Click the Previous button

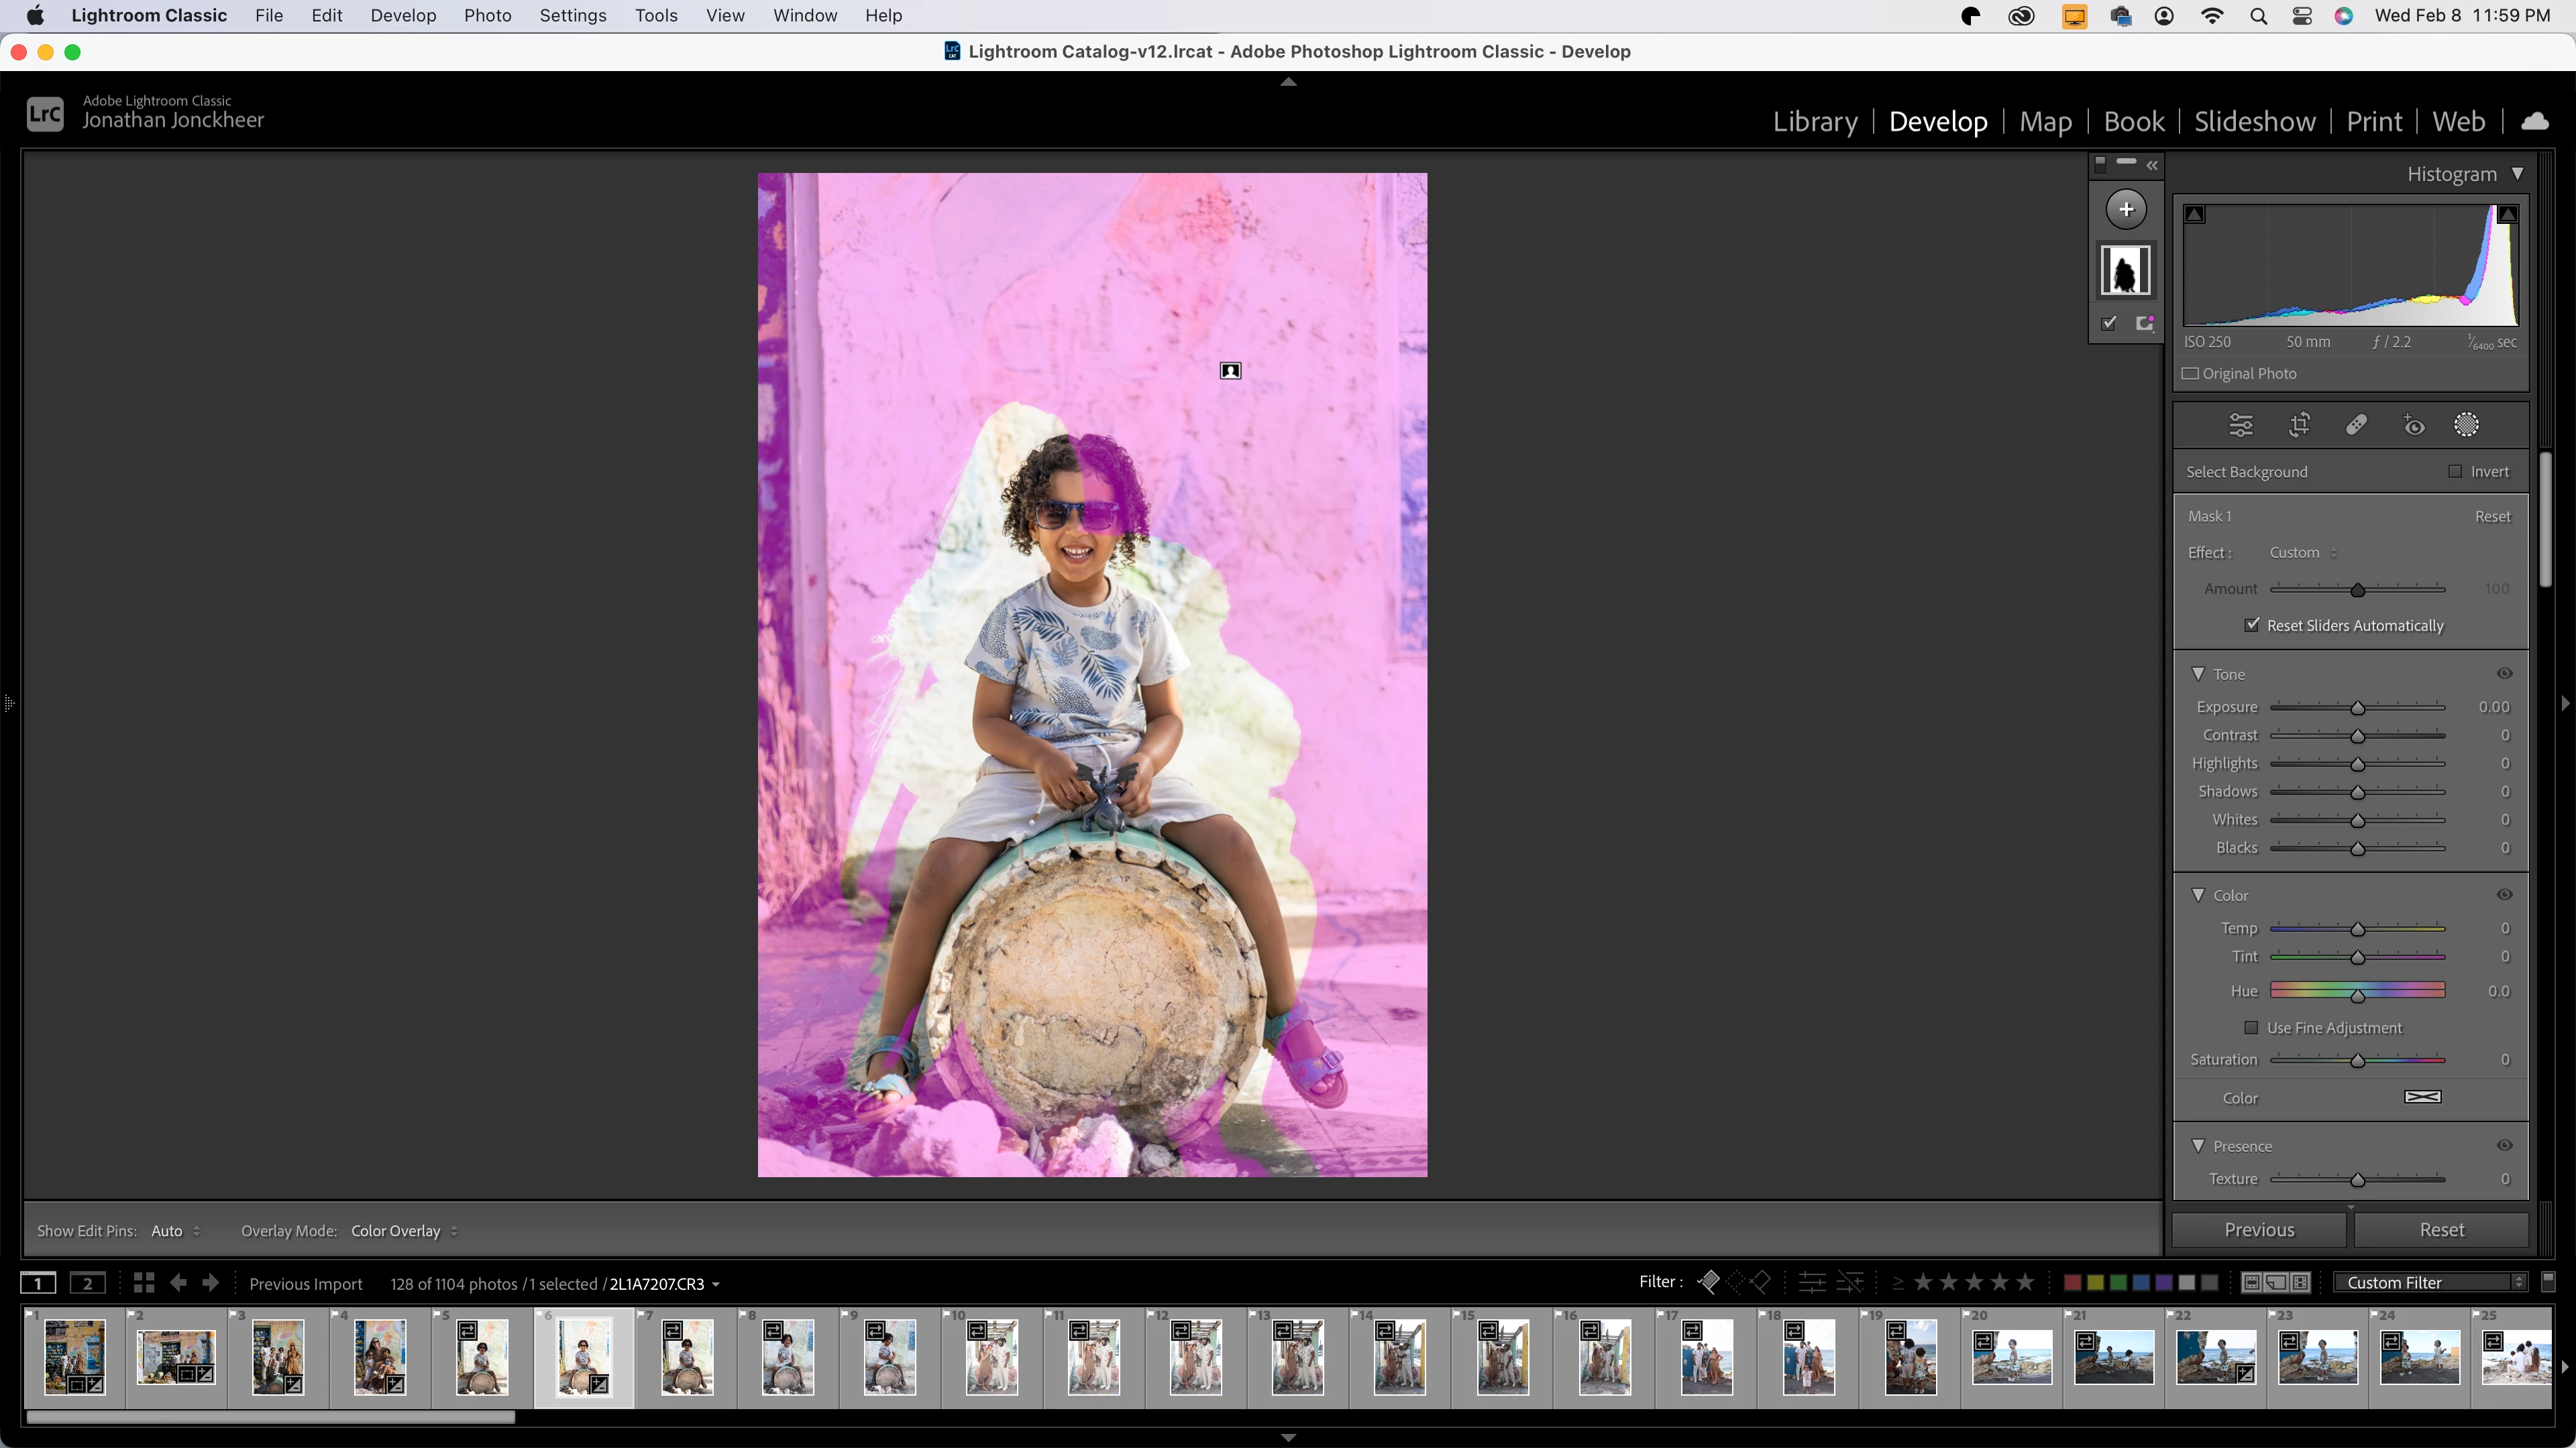coord(2258,1230)
